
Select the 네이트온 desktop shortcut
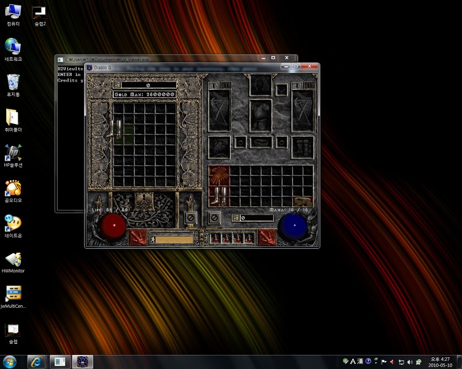point(13,226)
